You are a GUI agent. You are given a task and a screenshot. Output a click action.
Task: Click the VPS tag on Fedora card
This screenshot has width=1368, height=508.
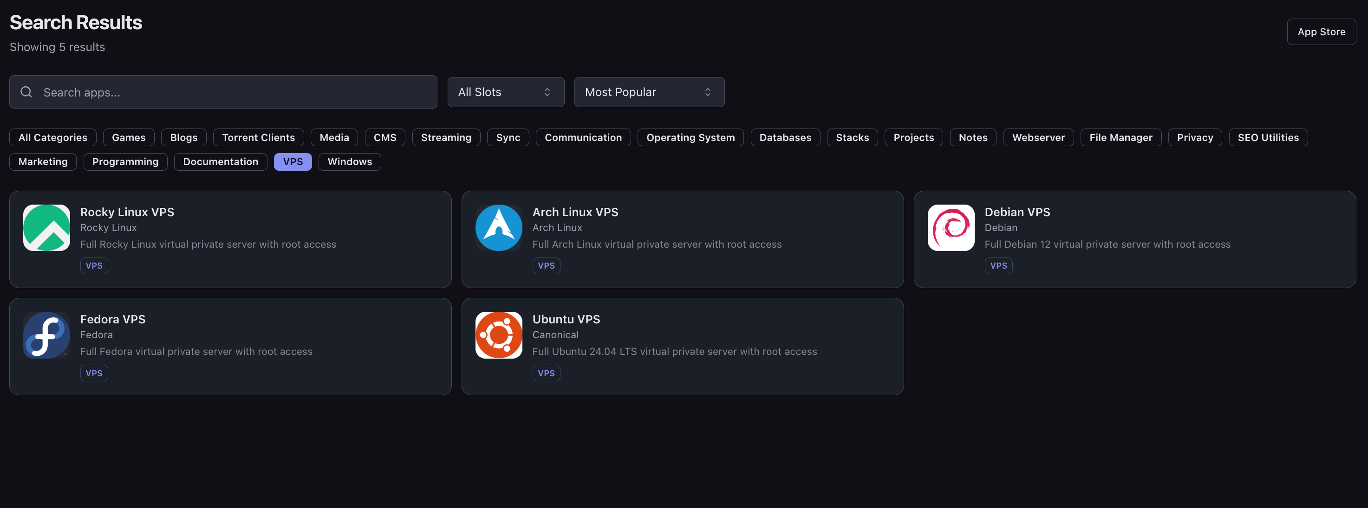point(94,373)
